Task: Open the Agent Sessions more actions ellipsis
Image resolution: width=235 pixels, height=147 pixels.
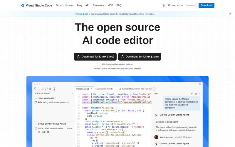Action: (72, 93)
